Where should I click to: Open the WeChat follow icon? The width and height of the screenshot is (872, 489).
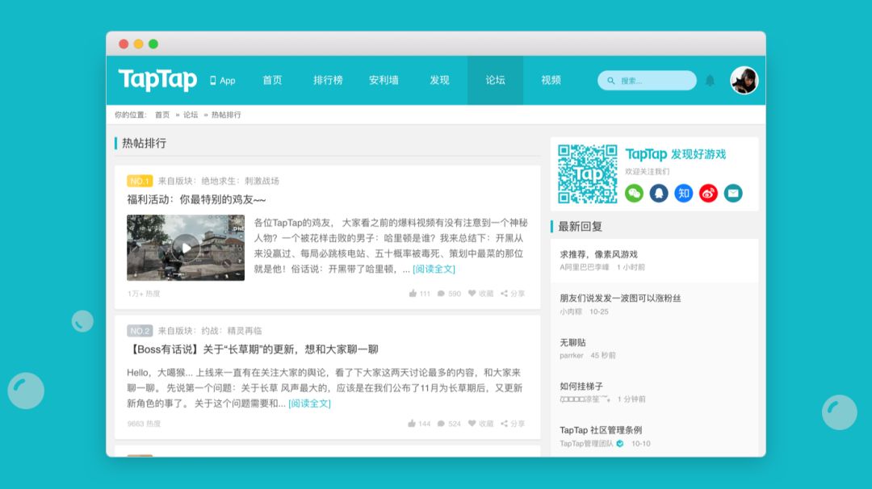634,194
